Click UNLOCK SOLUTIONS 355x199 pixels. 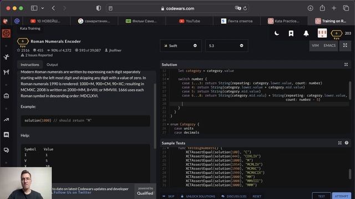point(198,196)
